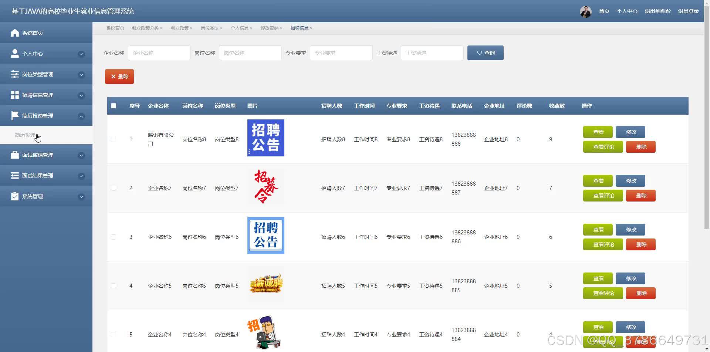Screen dimensions: 710x352
Task: Click 退出到前台 in the header
Action: [x=657, y=11]
